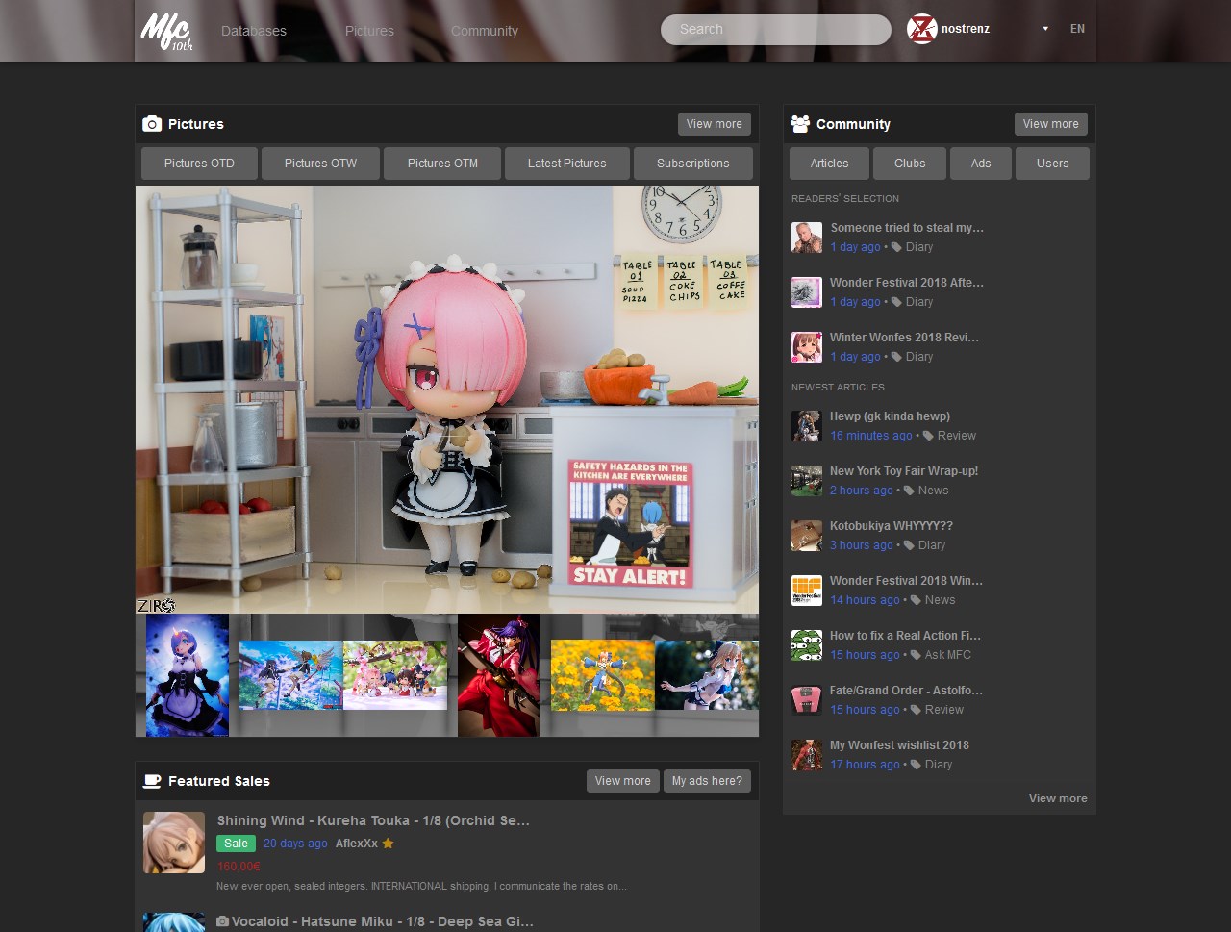This screenshot has width=1231, height=932.
Task: Open the red shrine maiden figure thumbnail
Action: [x=498, y=675]
